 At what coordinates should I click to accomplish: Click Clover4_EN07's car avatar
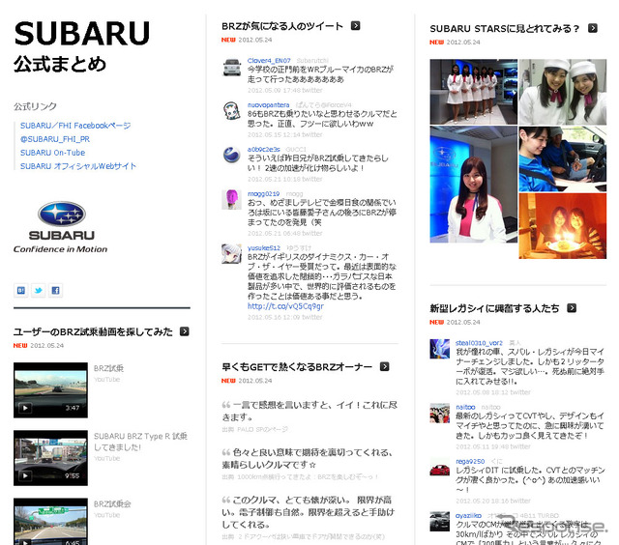[232, 67]
